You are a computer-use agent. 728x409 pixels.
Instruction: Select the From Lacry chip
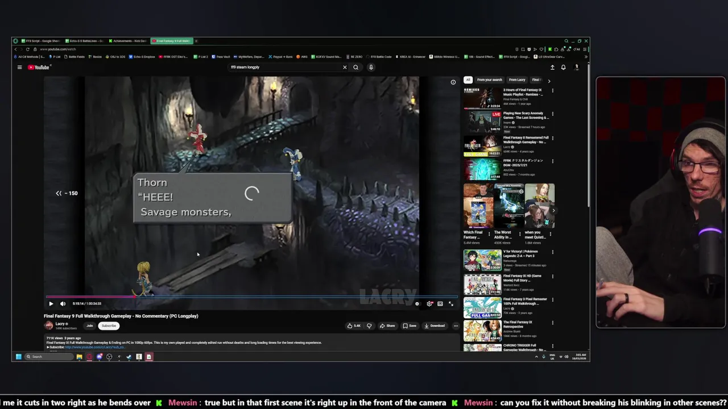click(517, 80)
